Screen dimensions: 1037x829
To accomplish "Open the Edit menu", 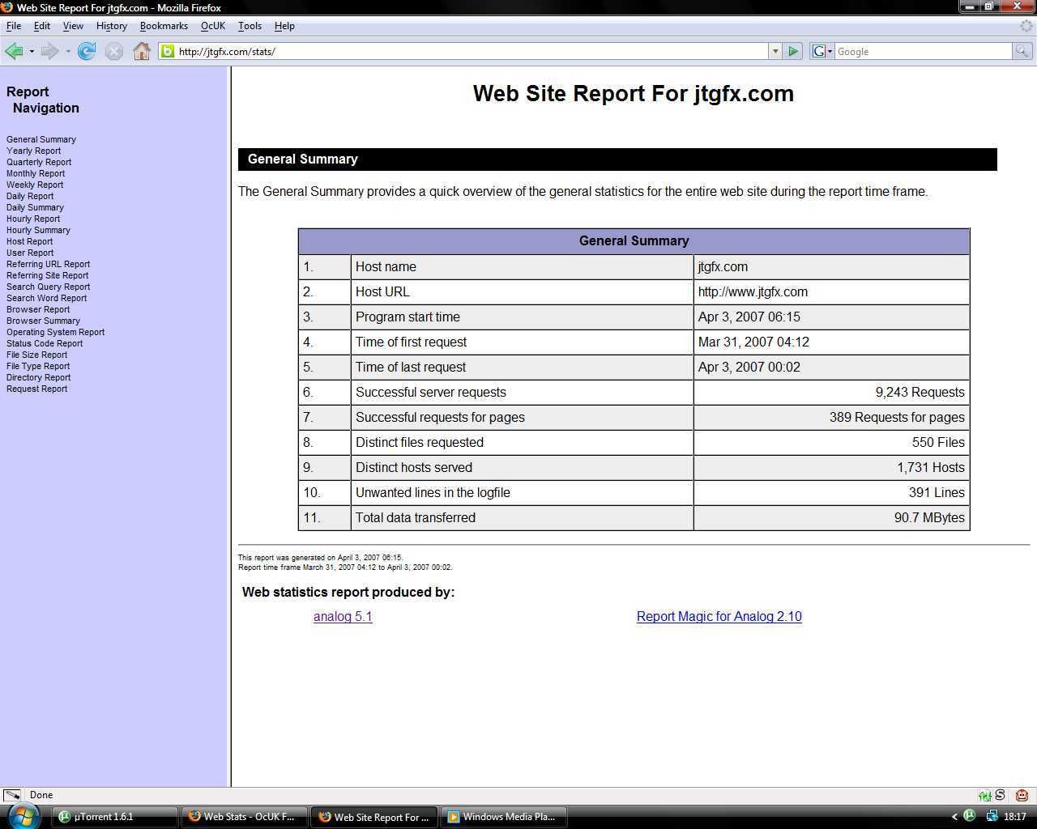I will (42, 26).
